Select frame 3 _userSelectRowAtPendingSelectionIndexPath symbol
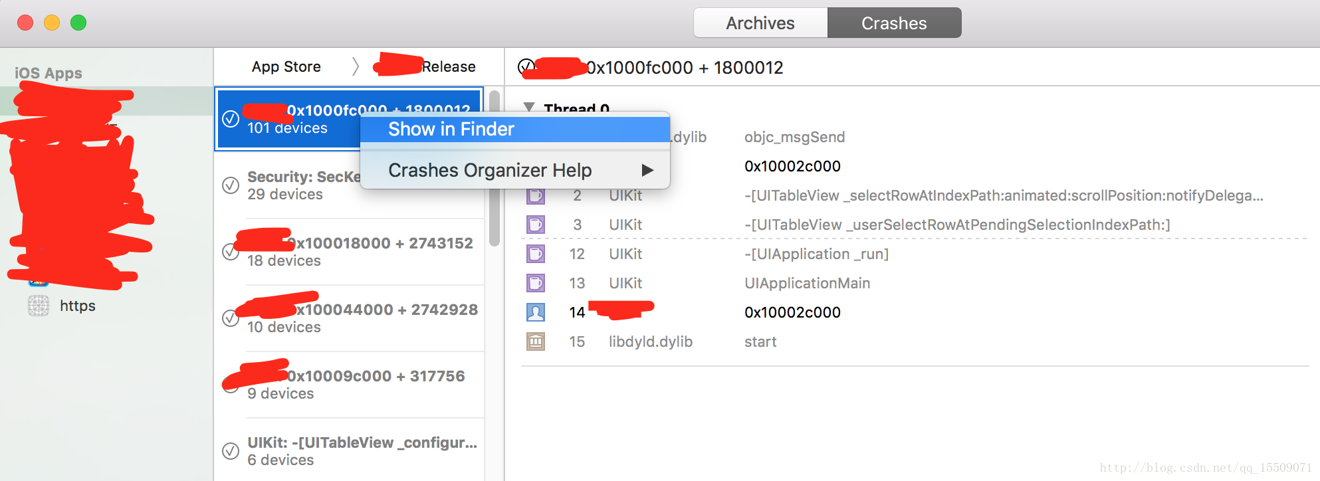This screenshot has height=481, width=1320. pyautogui.click(x=957, y=225)
